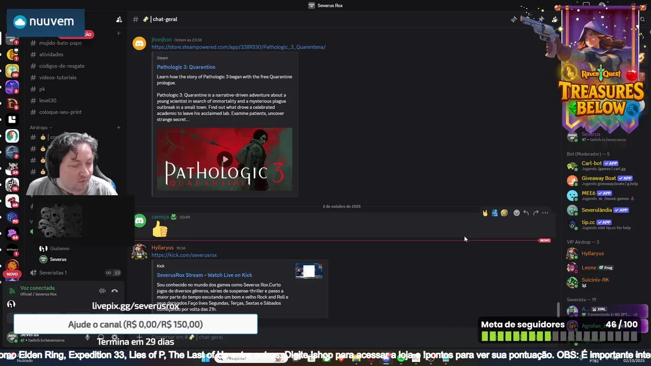Create channel with plus beside Airdrops
The image size is (651, 366).
point(119,128)
